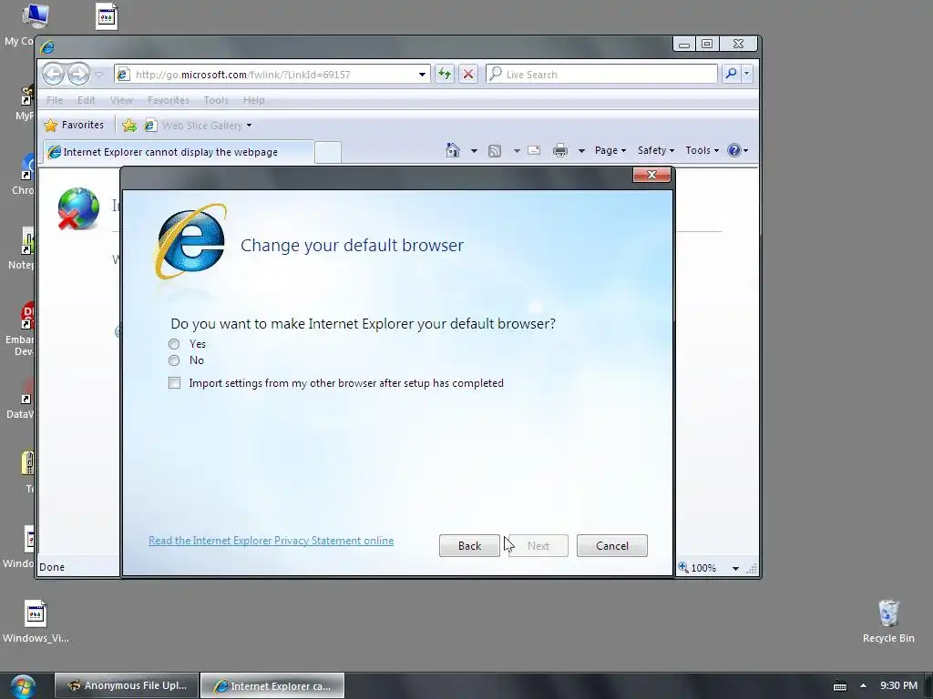Click the greyed Next button in dialog

click(x=538, y=546)
